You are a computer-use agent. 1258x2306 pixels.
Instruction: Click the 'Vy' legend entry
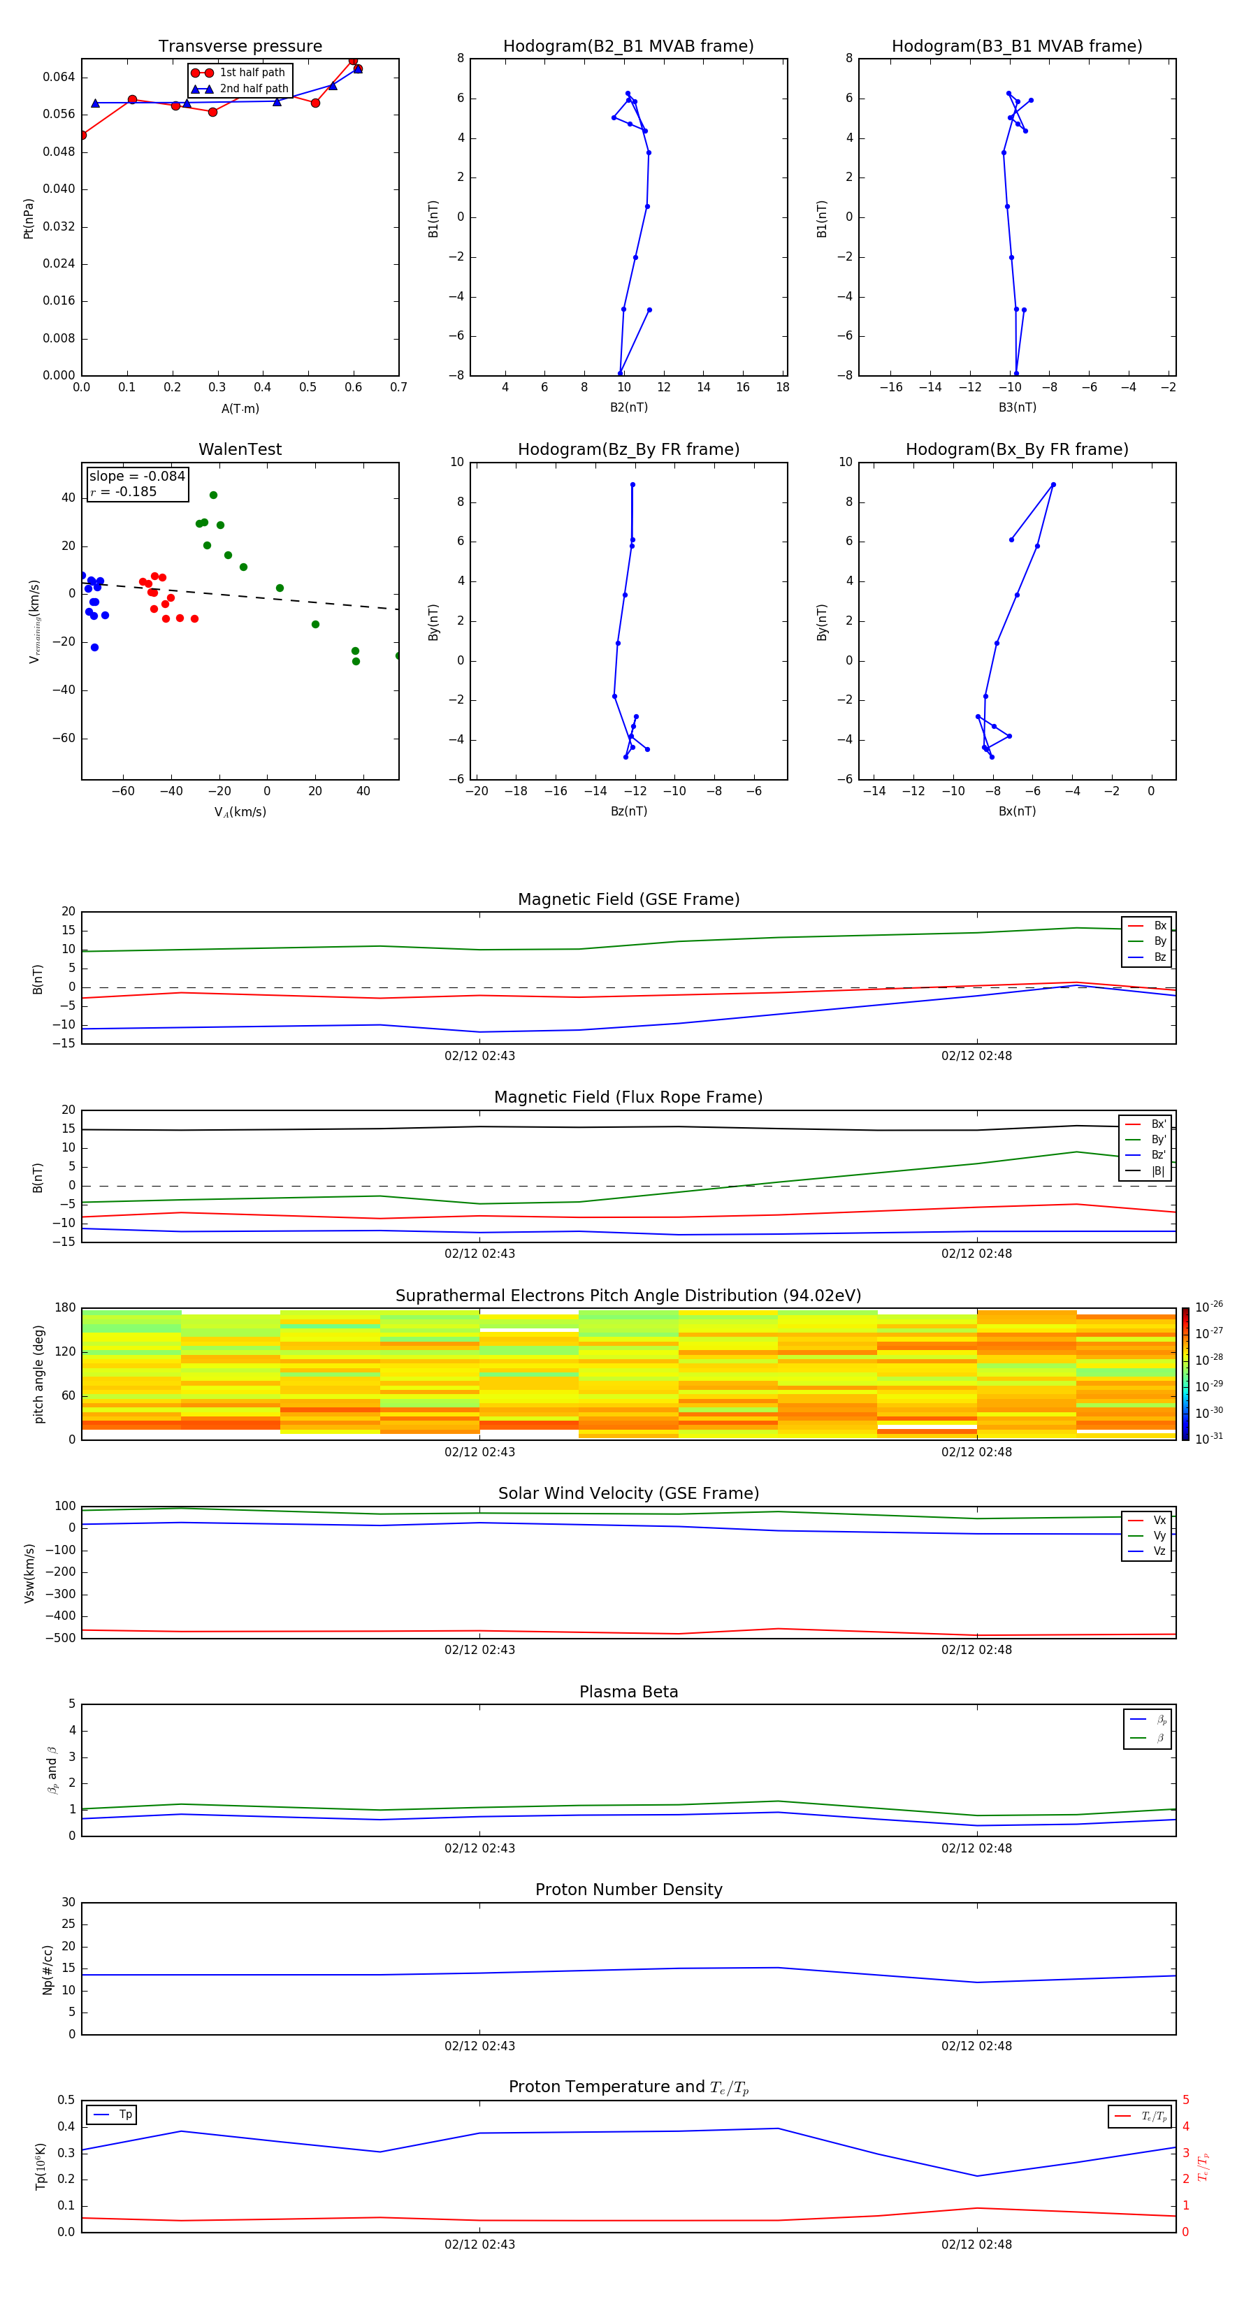click(x=1147, y=1536)
